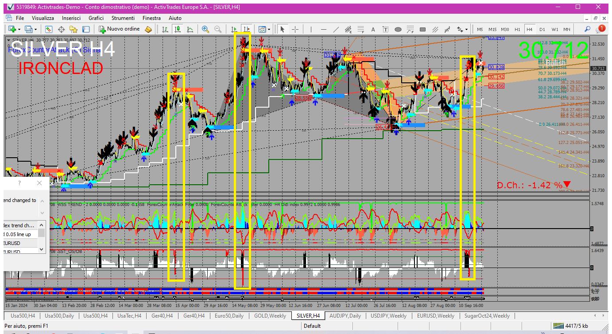Pick the Andrews pitchfork tool
The width and height of the screenshot is (612, 334).
click(448, 29)
